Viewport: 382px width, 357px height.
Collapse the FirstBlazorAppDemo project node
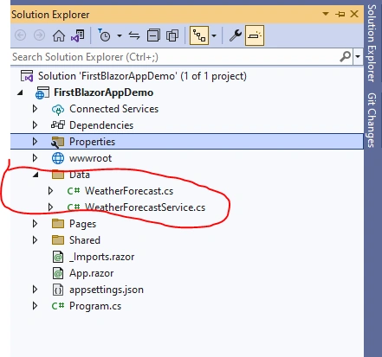[20, 92]
